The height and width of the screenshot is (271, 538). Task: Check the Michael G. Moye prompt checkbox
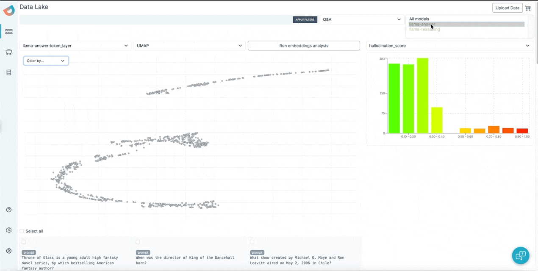[x=252, y=242]
